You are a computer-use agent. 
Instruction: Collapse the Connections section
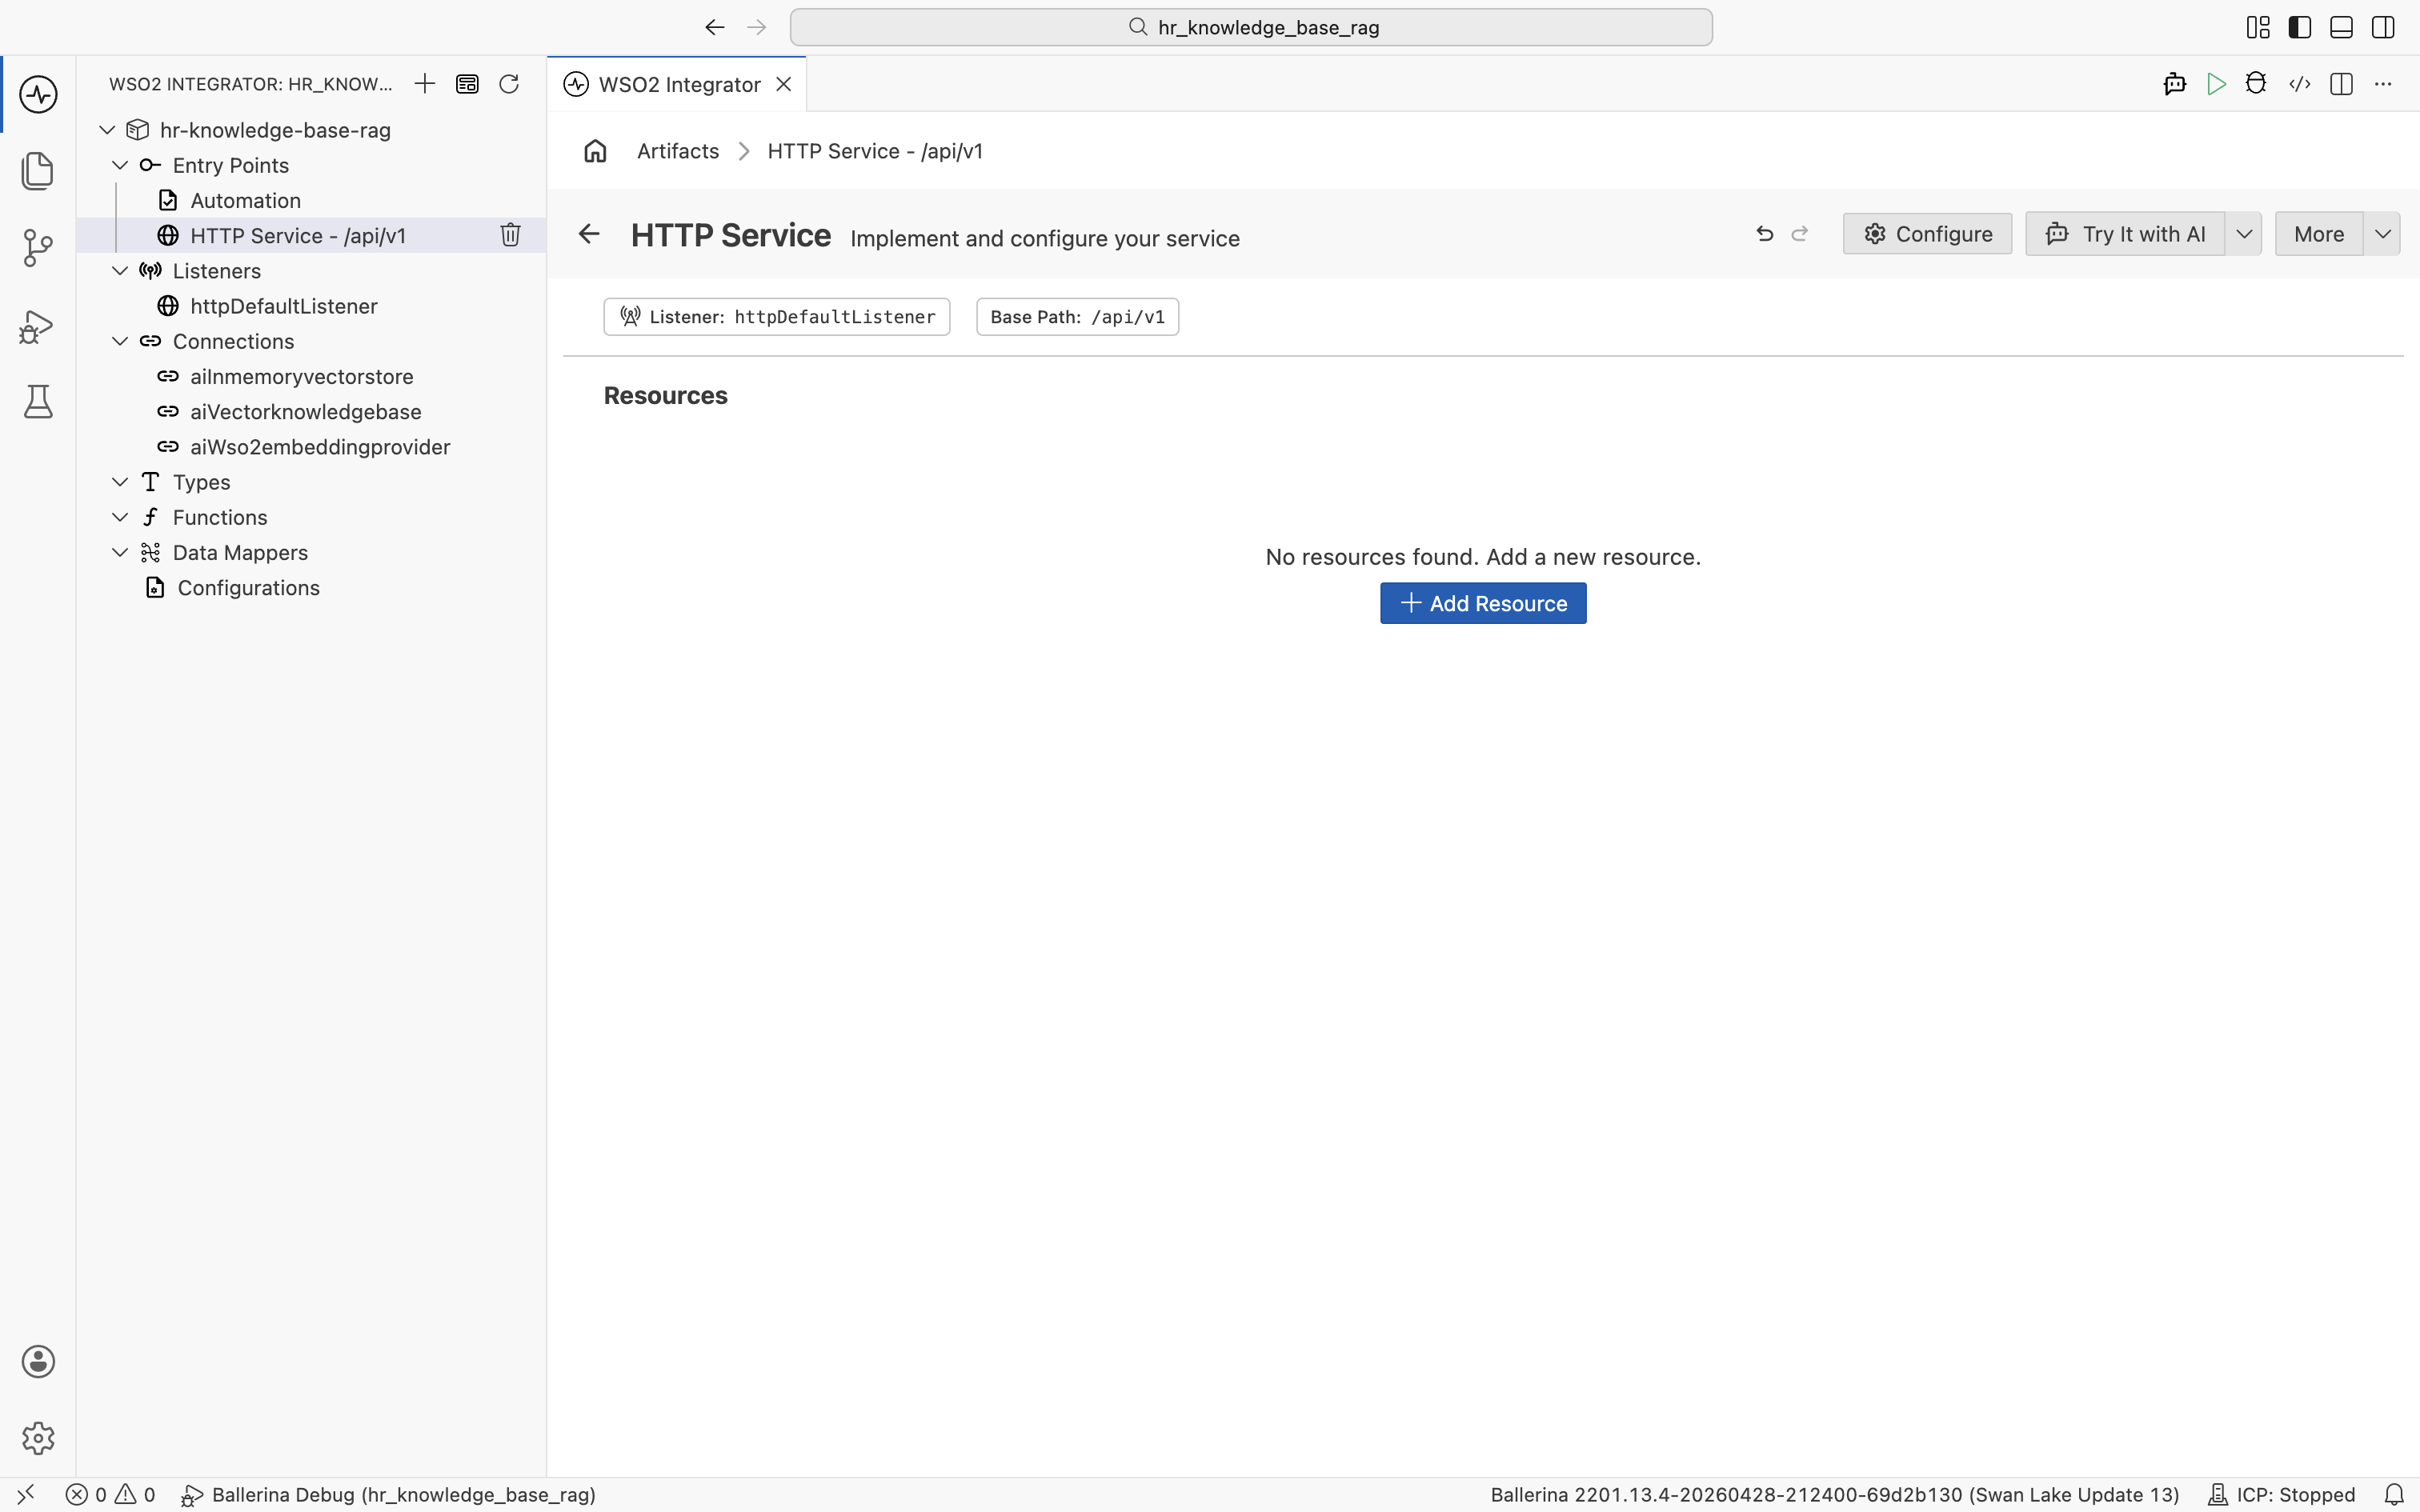point(120,341)
